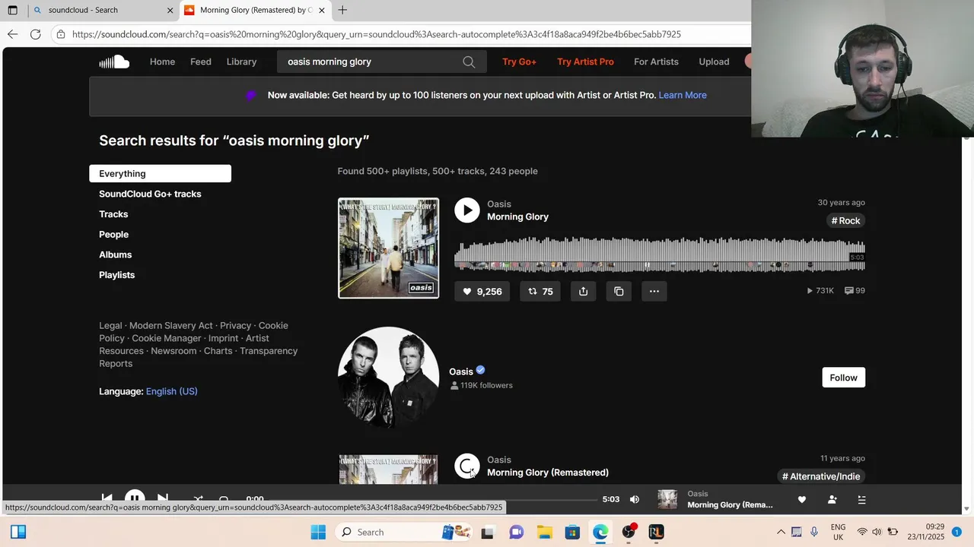Filter results by Playlists
This screenshot has width=974, height=547.
[x=116, y=275]
